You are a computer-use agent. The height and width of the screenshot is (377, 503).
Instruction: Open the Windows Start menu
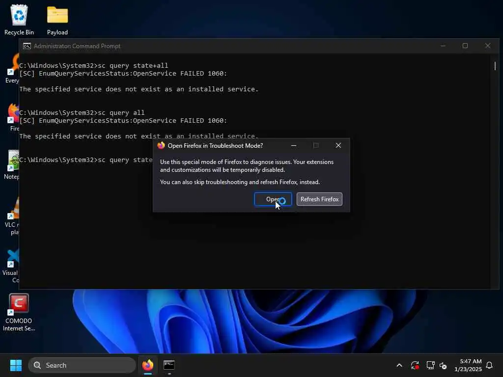(x=16, y=365)
